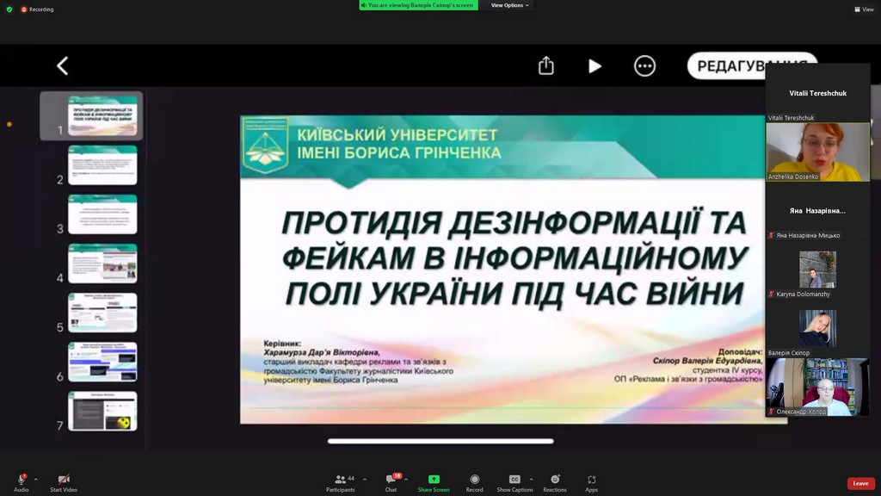Open the Chat panel
This screenshot has height=496, width=881.
(x=391, y=480)
